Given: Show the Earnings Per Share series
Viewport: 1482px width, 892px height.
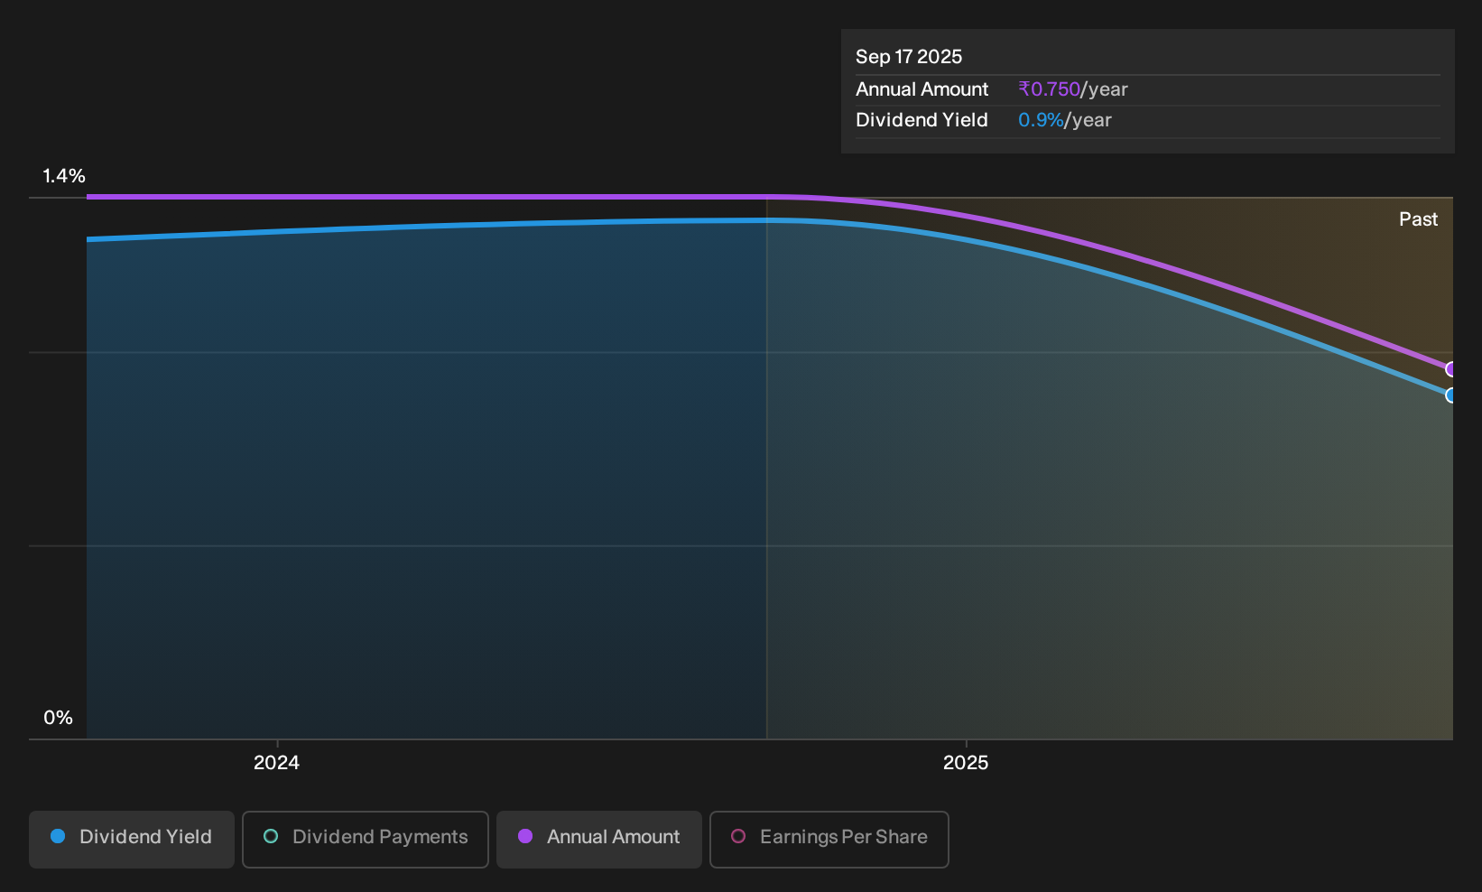Looking at the screenshot, I should [x=829, y=839].
